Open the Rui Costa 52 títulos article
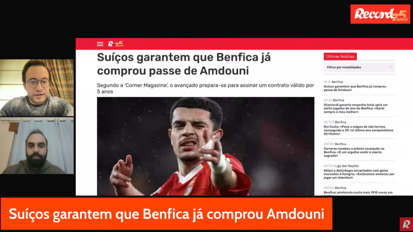The height and width of the screenshot is (232, 413). point(358,130)
